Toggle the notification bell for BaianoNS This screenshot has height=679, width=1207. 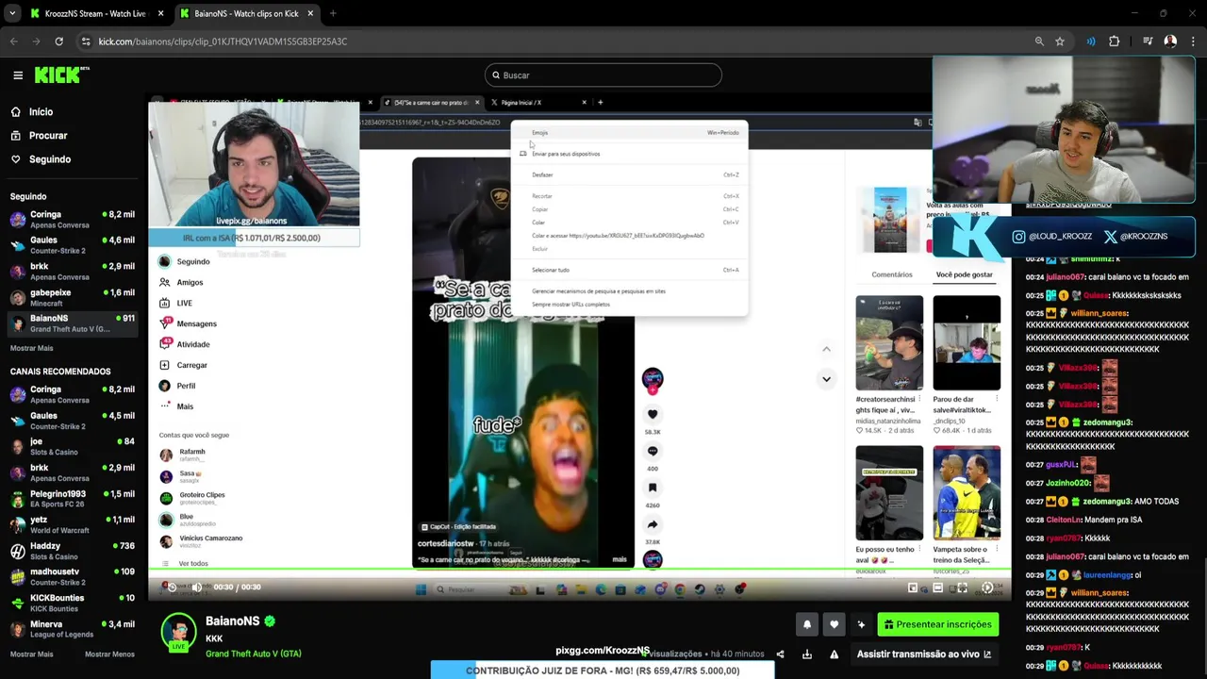pyautogui.click(x=807, y=624)
